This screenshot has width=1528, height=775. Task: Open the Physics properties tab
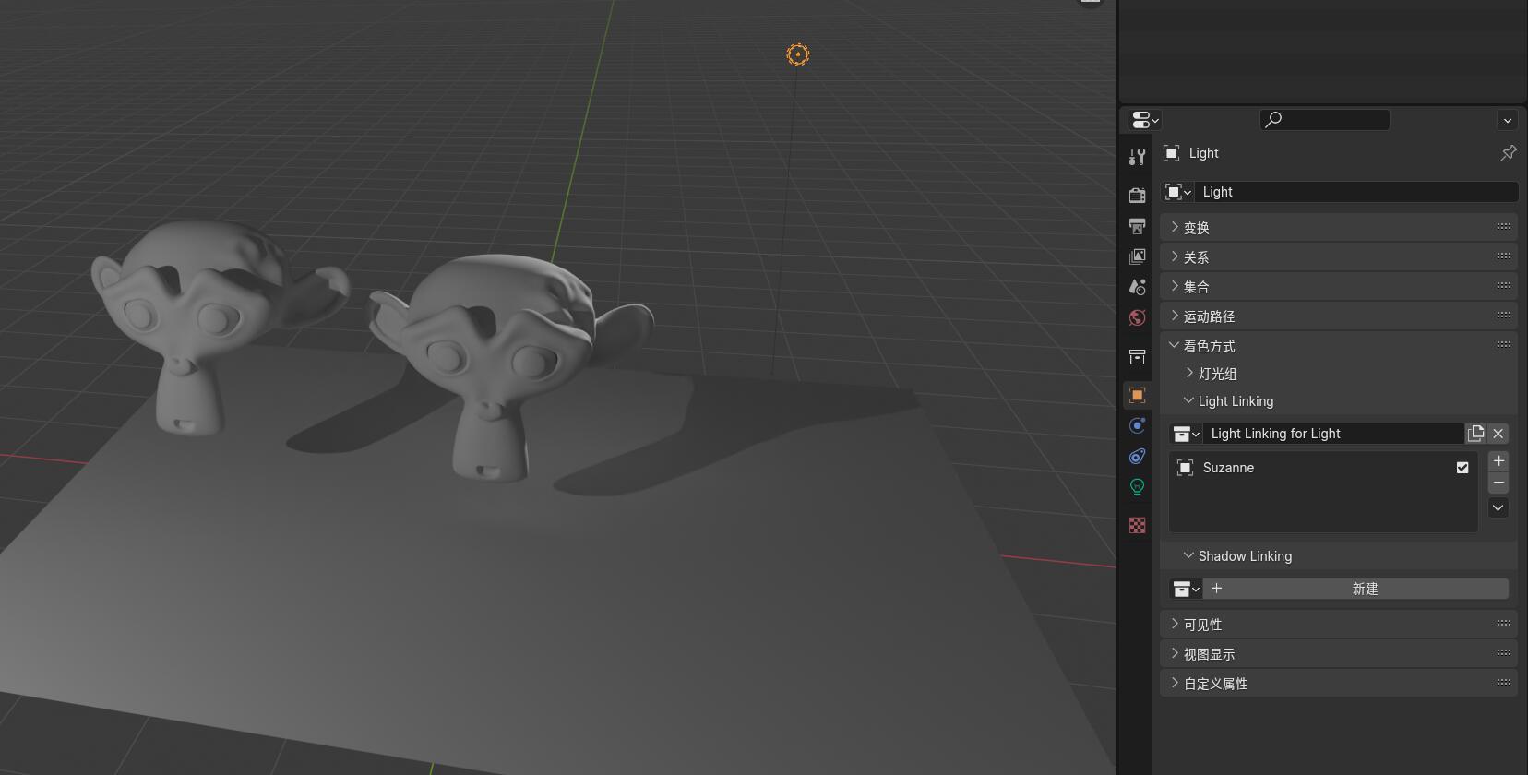[1137, 425]
